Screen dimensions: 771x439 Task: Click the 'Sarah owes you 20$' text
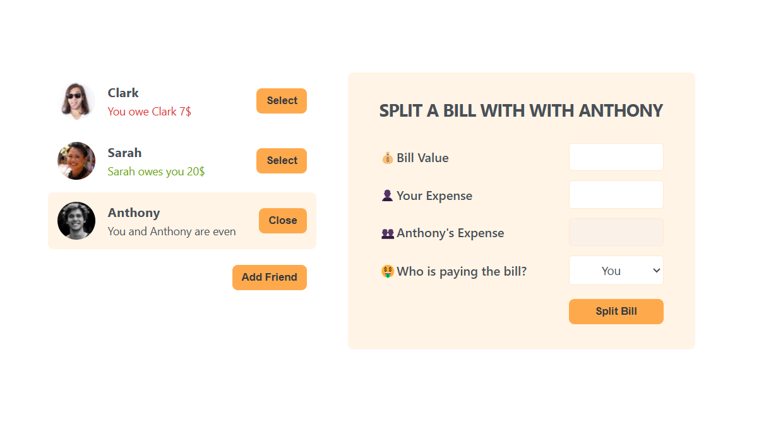156,172
